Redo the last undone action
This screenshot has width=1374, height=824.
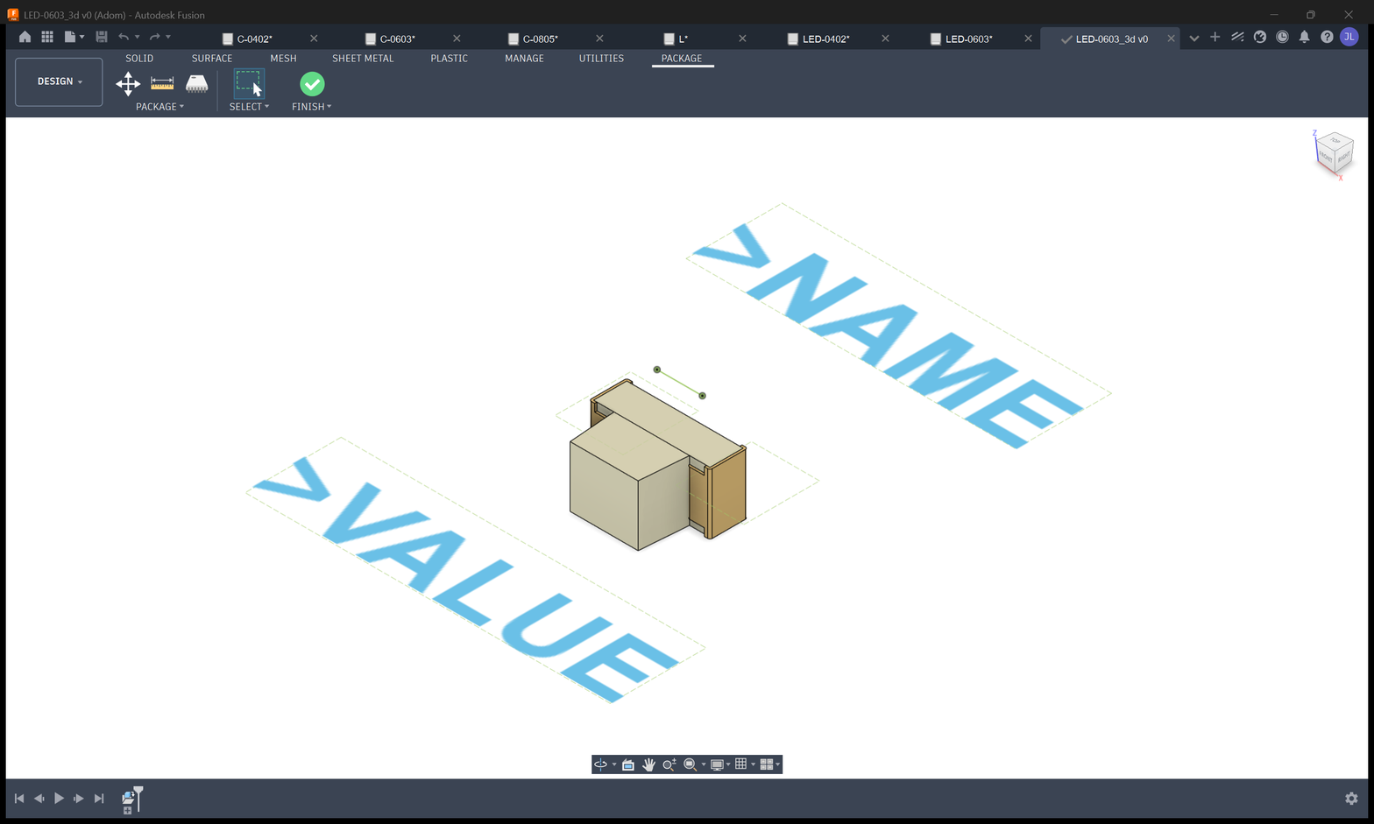pos(155,37)
